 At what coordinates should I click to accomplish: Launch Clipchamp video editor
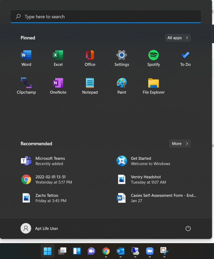tap(26, 86)
